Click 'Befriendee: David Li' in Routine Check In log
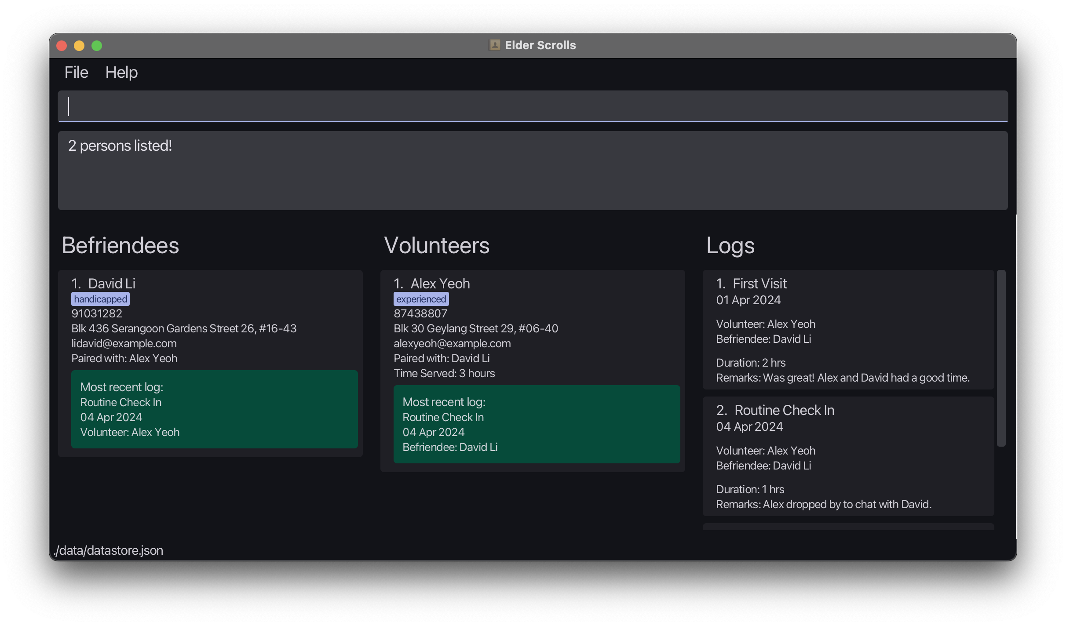Screen dimensions: 1066x626 [763, 466]
